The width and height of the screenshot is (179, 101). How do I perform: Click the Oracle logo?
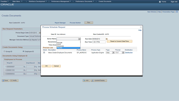pos(8,4)
